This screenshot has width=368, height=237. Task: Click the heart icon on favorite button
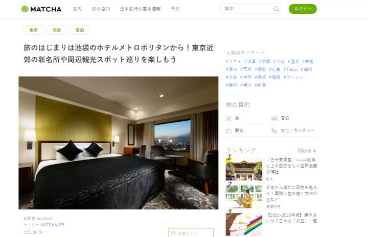pos(173,233)
